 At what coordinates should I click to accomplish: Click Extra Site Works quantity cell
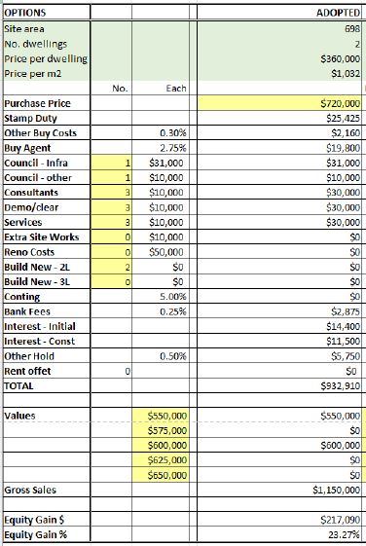111,237
